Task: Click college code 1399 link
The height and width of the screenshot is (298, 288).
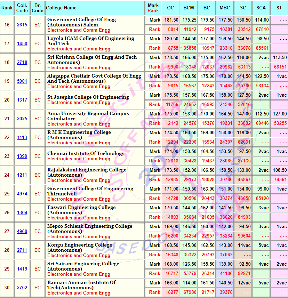Action: [22, 156]
